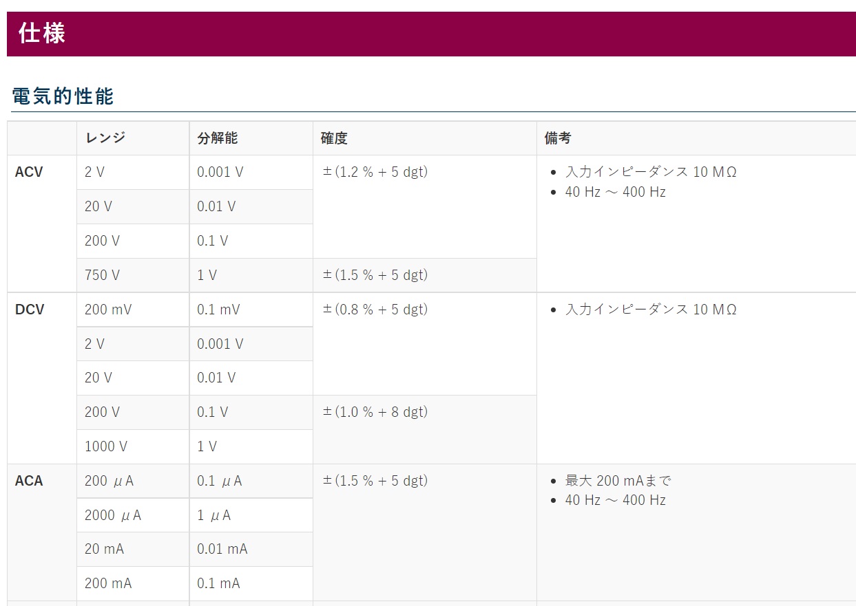This screenshot has width=856, height=606.
Task: Click the 備考 column header
Action: (x=558, y=138)
